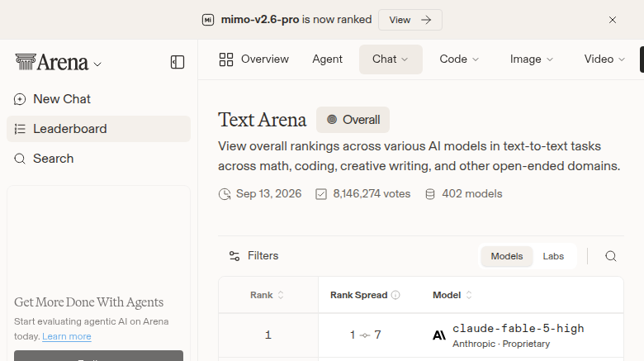Click the Filters sliders icon
The width and height of the screenshot is (644, 361).
click(x=234, y=256)
